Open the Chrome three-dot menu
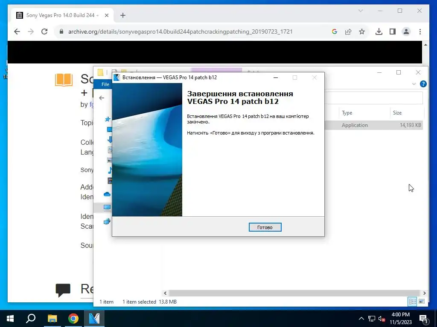 420,32
